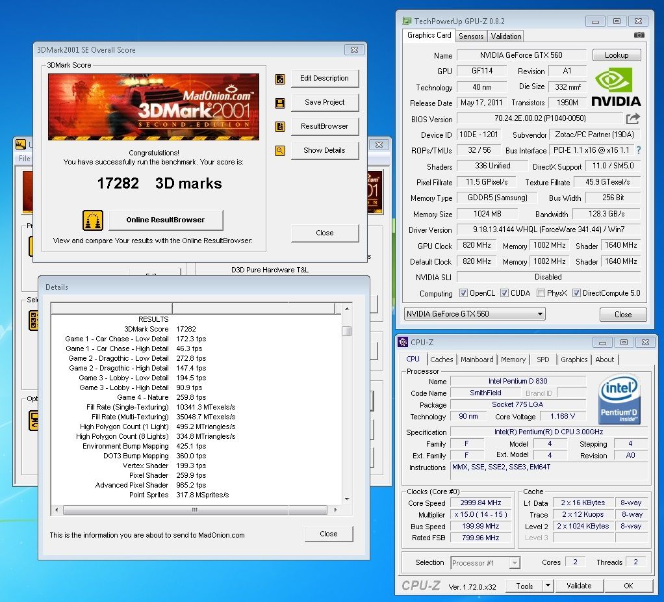Click Close in the Details window
This screenshot has width=664, height=602.
click(x=329, y=534)
